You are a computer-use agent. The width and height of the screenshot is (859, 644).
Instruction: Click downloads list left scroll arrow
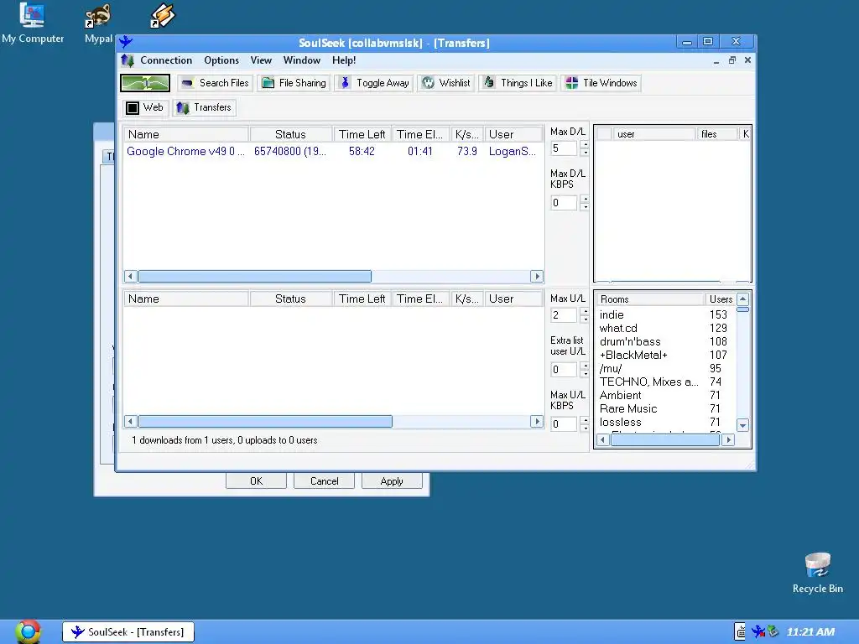point(130,276)
